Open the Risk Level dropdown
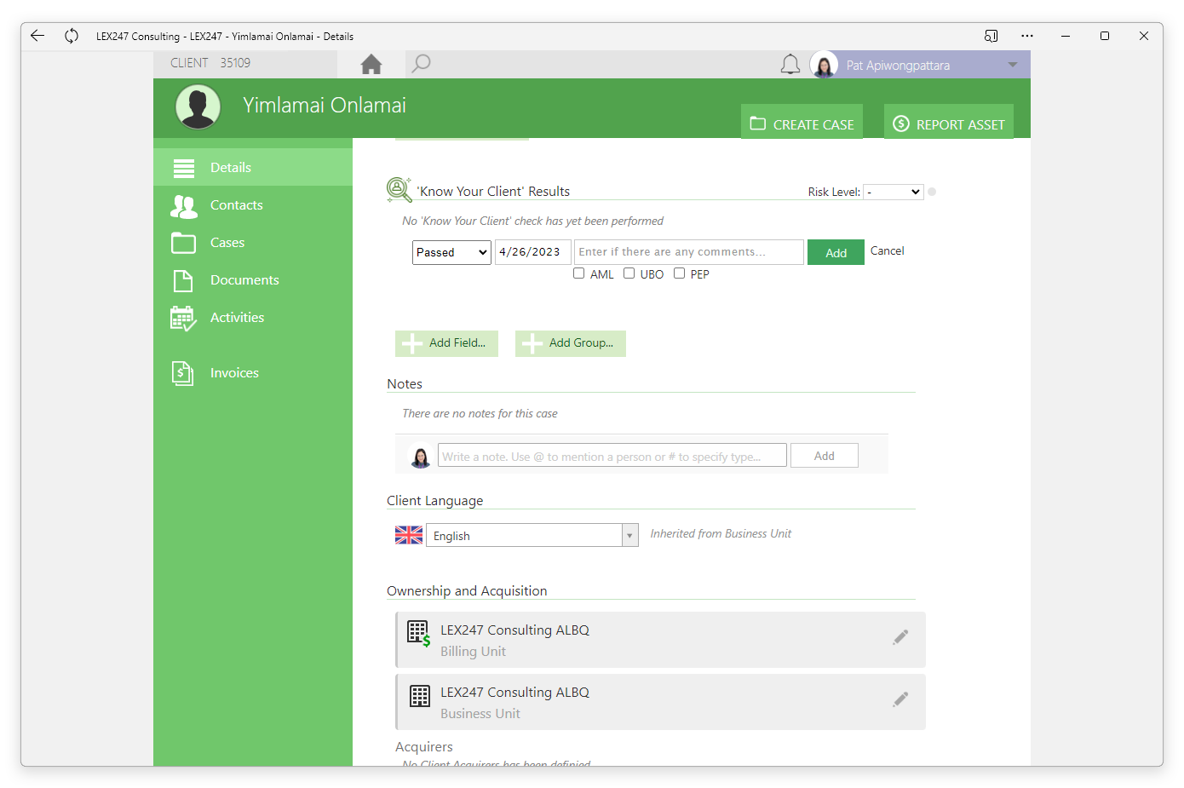The image size is (1184, 788). (894, 192)
